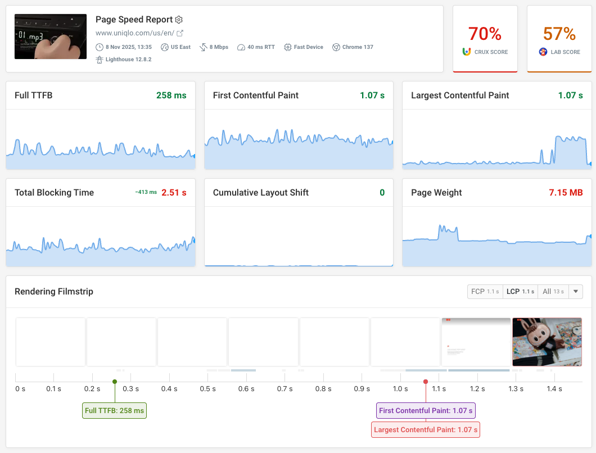This screenshot has height=453, width=596.
Task: Open the Page Speed Report settings gear
Action: 179,20
